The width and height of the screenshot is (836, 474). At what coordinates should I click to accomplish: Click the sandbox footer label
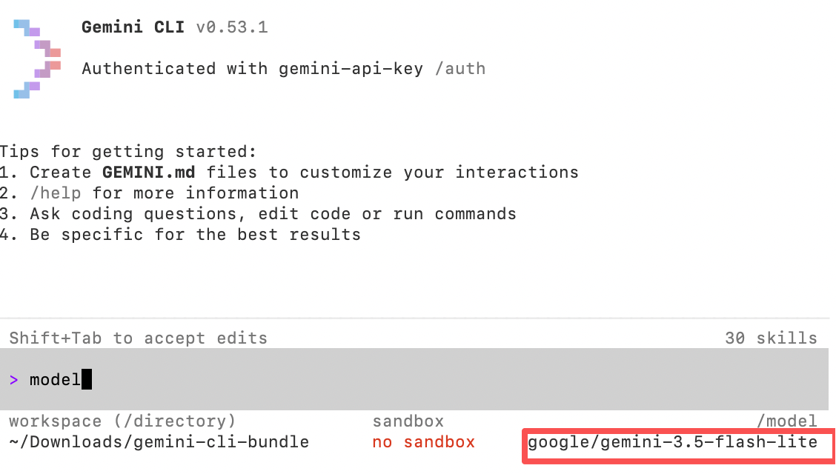tap(408, 421)
